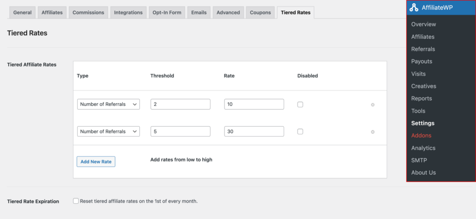Open Overview in the AffiliateWP menu
476x219 pixels.
[423, 24]
